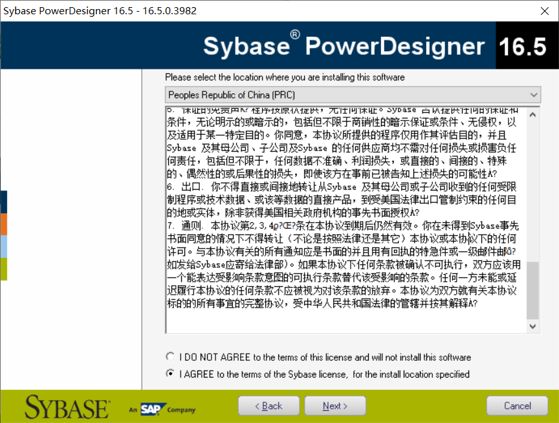The image size is (559, 423).
Task: Click the license paragraph starting '6. 出口.'
Action: (x=342, y=200)
